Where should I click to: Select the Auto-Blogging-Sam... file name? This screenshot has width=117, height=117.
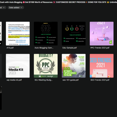tap(44, 48)
